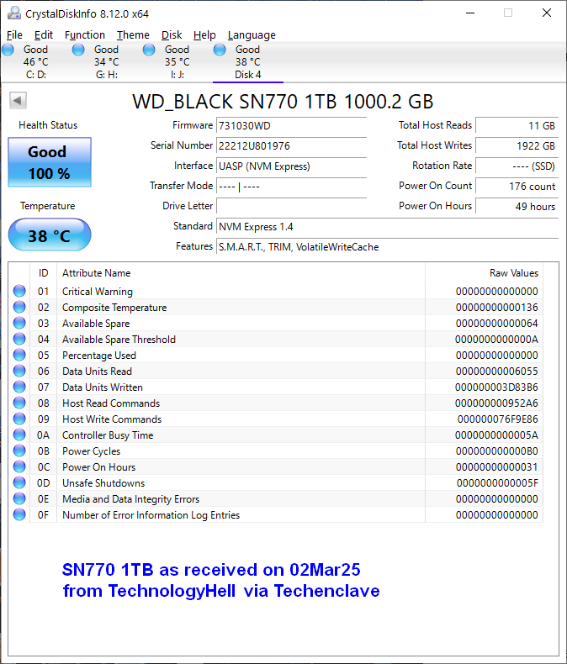Click the Firmware field 731030WD
The width and height of the screenshot is (567, 664).
[292, 126]
